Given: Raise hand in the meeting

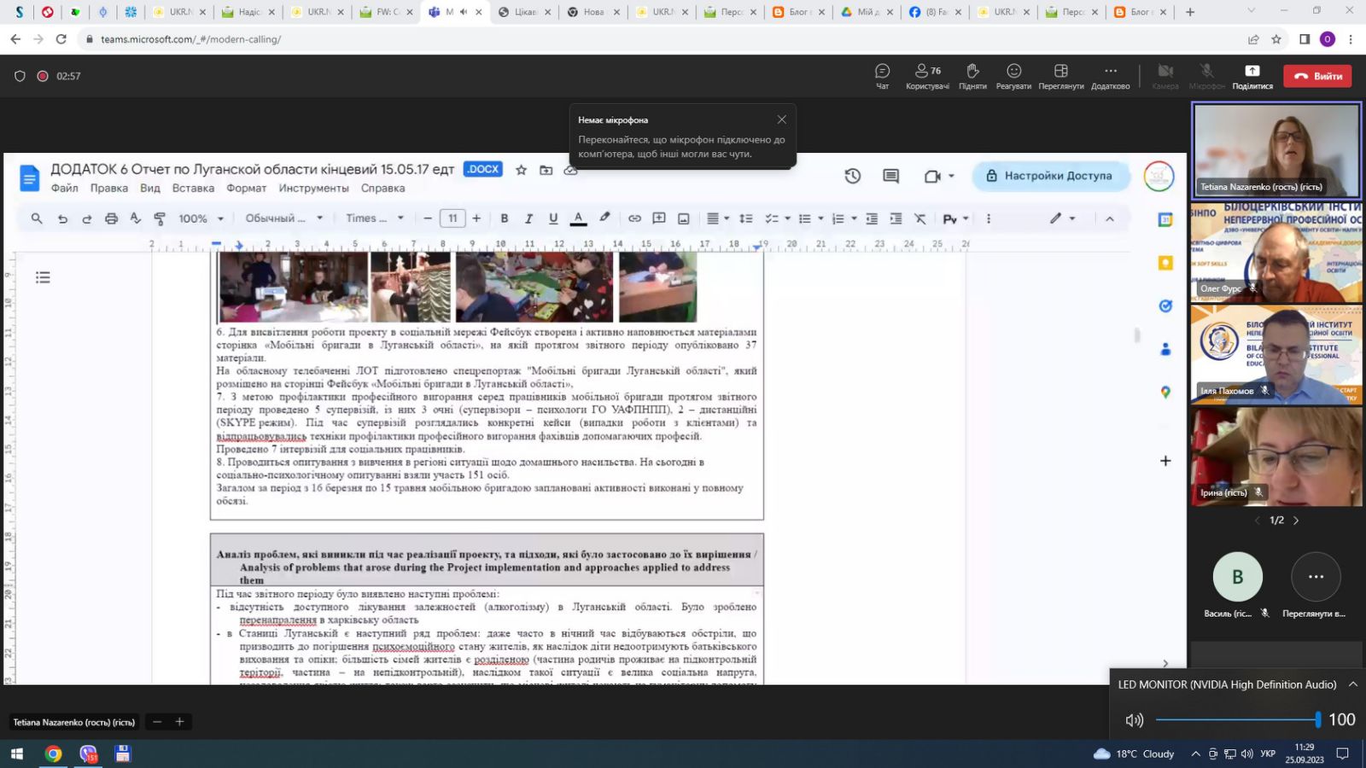Looking at the screenshot, I should [972, 76].
